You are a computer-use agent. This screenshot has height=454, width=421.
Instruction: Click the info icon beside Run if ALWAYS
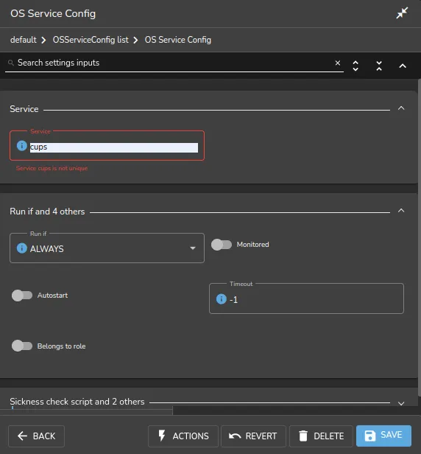21,248
